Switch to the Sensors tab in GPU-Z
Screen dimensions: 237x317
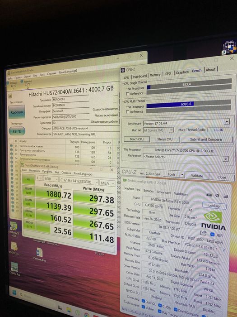[x=149, y=191]
